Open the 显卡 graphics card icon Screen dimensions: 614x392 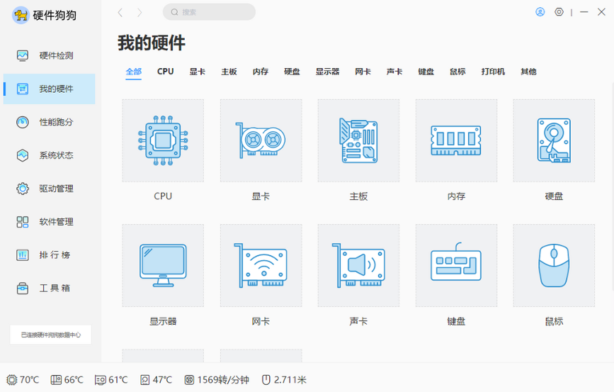click(261, 140)
